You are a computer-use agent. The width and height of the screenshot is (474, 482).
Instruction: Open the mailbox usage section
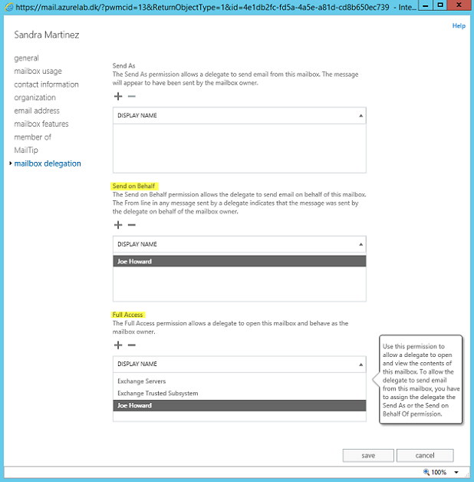coord(38,71)
